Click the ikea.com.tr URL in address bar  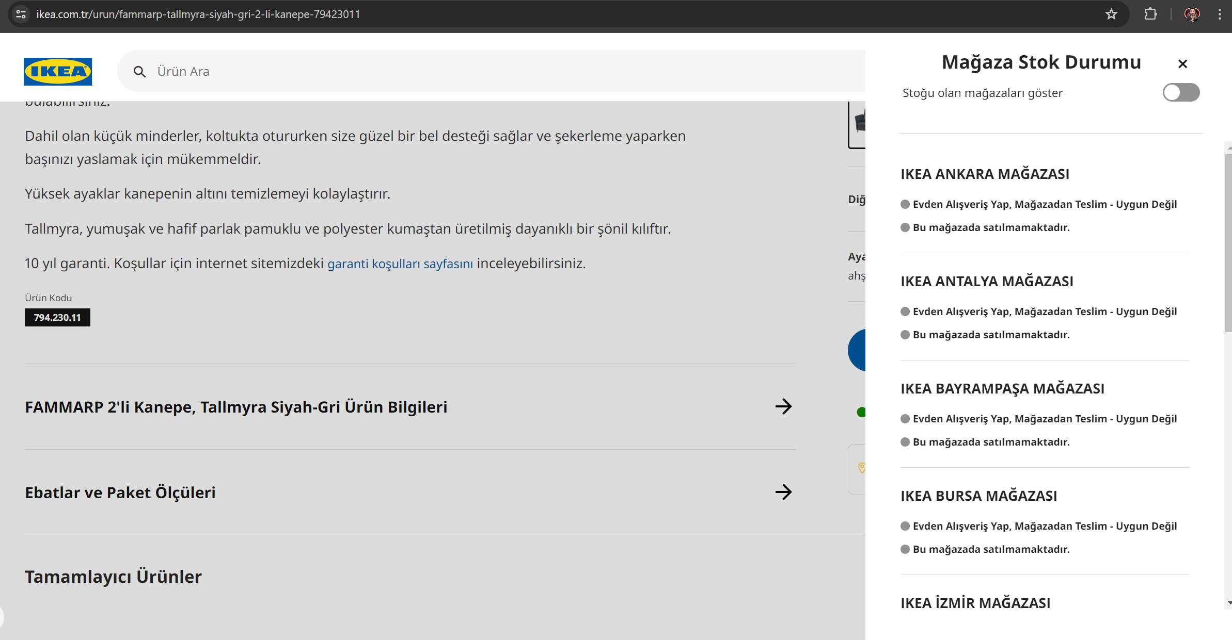[x=198, y=14]
